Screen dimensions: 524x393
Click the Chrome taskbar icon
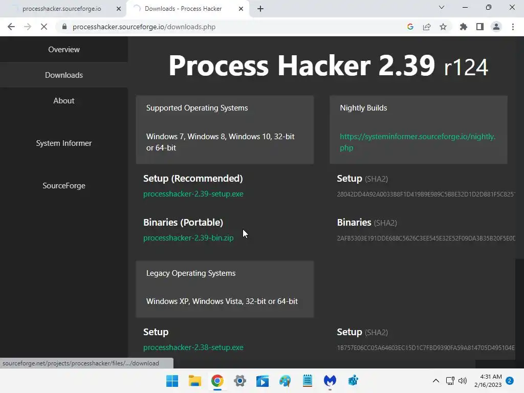point(217,381)
